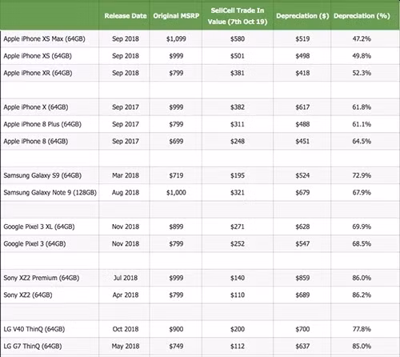Select the $140 trade-in value
400x357 pixels.
pos(238,278)
